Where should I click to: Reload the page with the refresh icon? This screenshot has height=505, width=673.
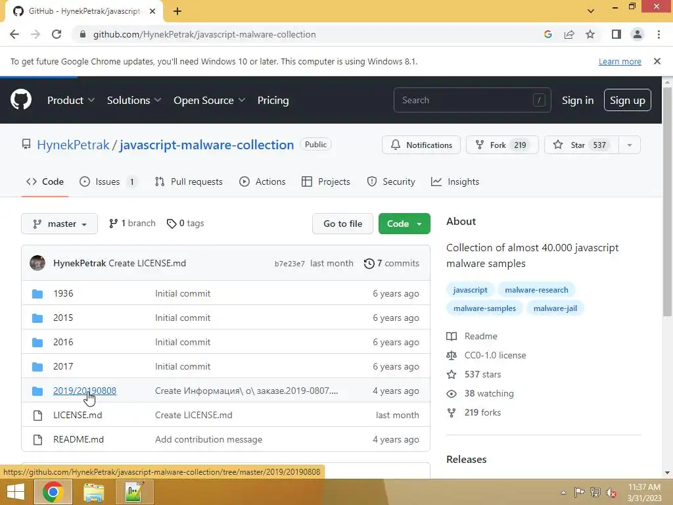point(57,34)
